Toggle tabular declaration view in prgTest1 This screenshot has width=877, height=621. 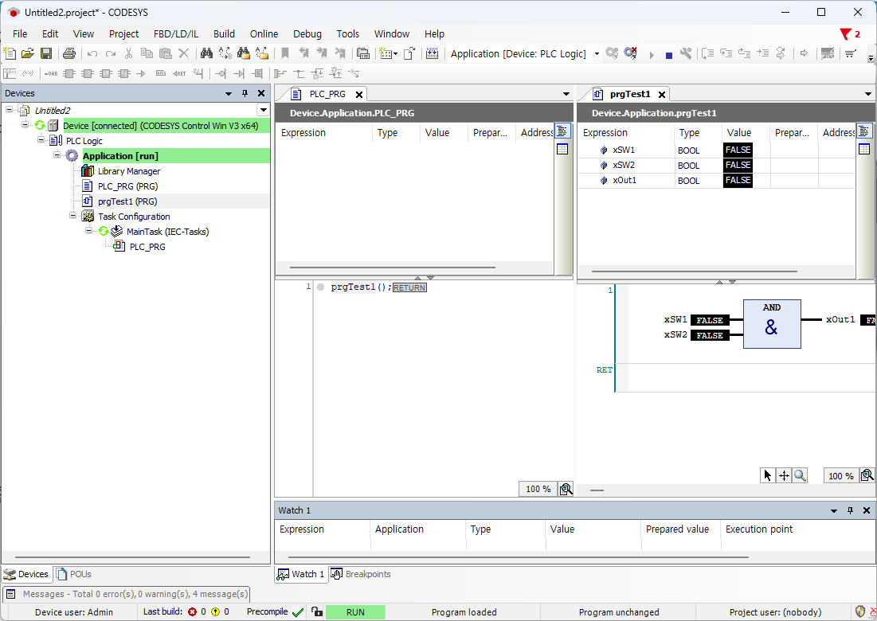(x=864, y=149)
